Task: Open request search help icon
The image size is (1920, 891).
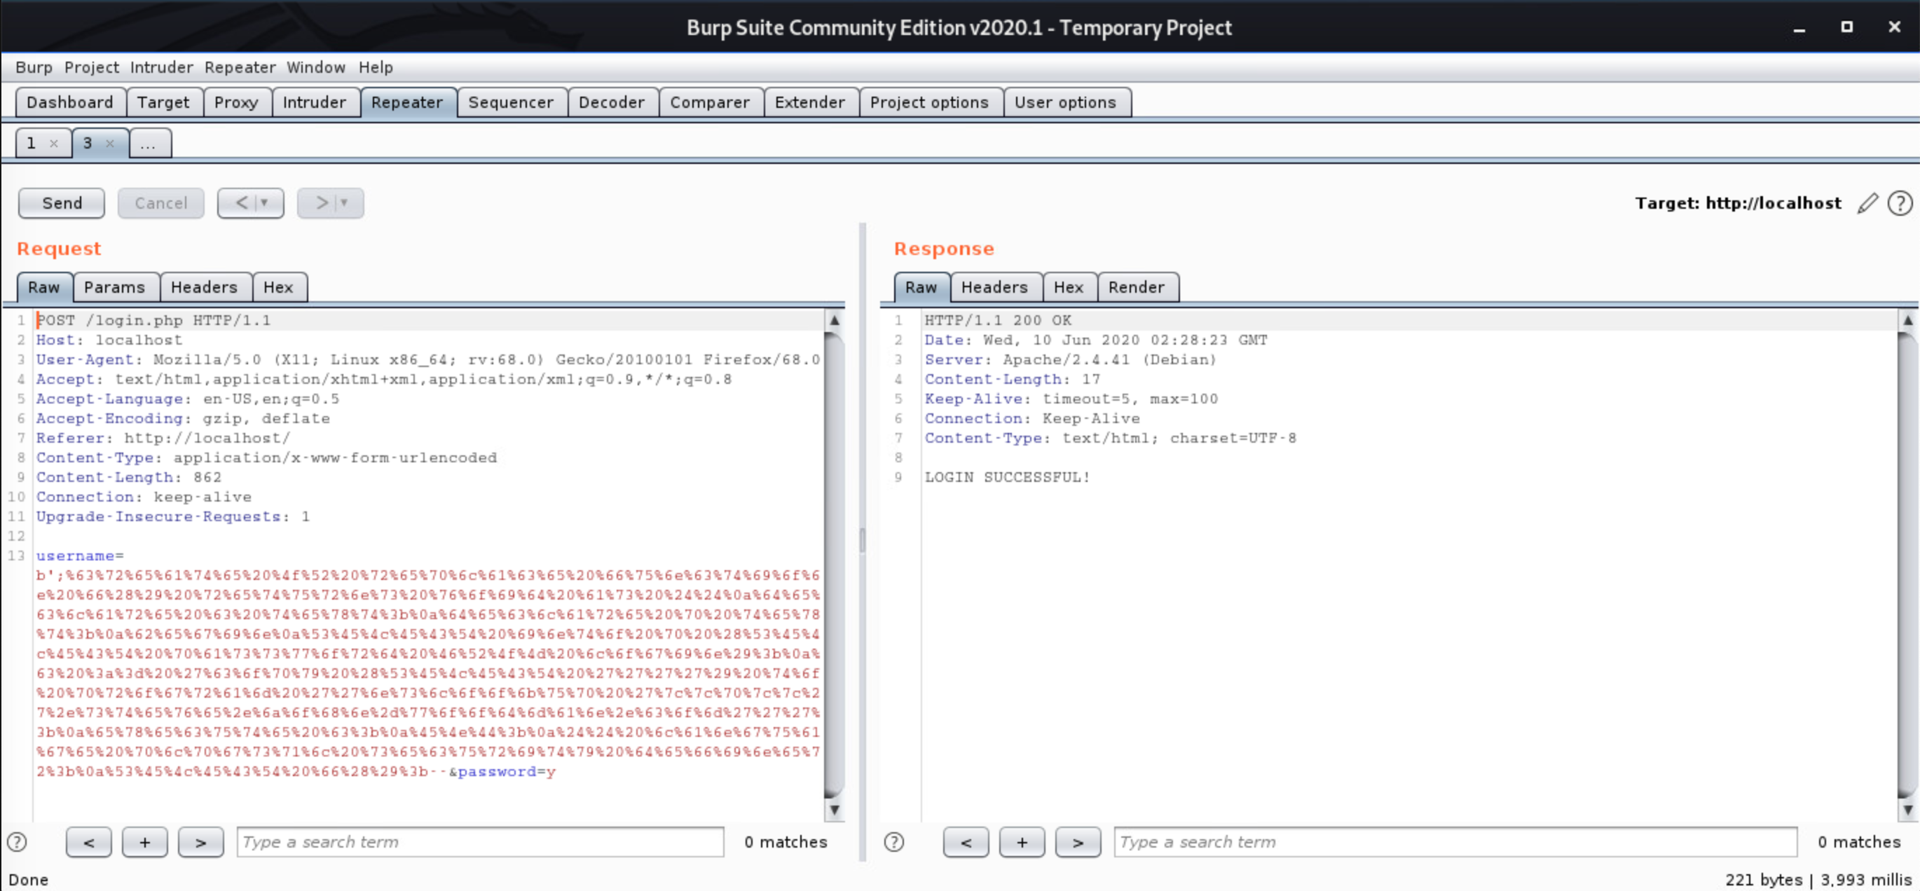Action: (x=17, y=842)
